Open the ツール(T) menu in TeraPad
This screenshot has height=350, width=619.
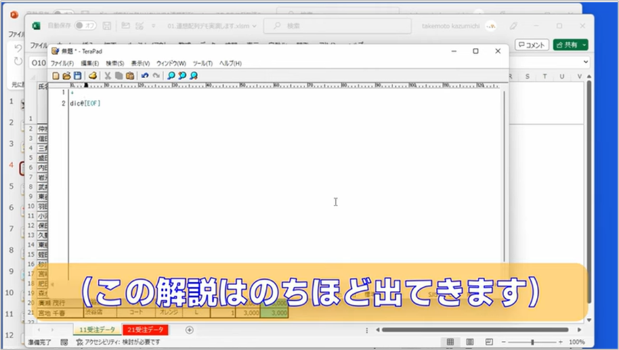tap(202, 63)
